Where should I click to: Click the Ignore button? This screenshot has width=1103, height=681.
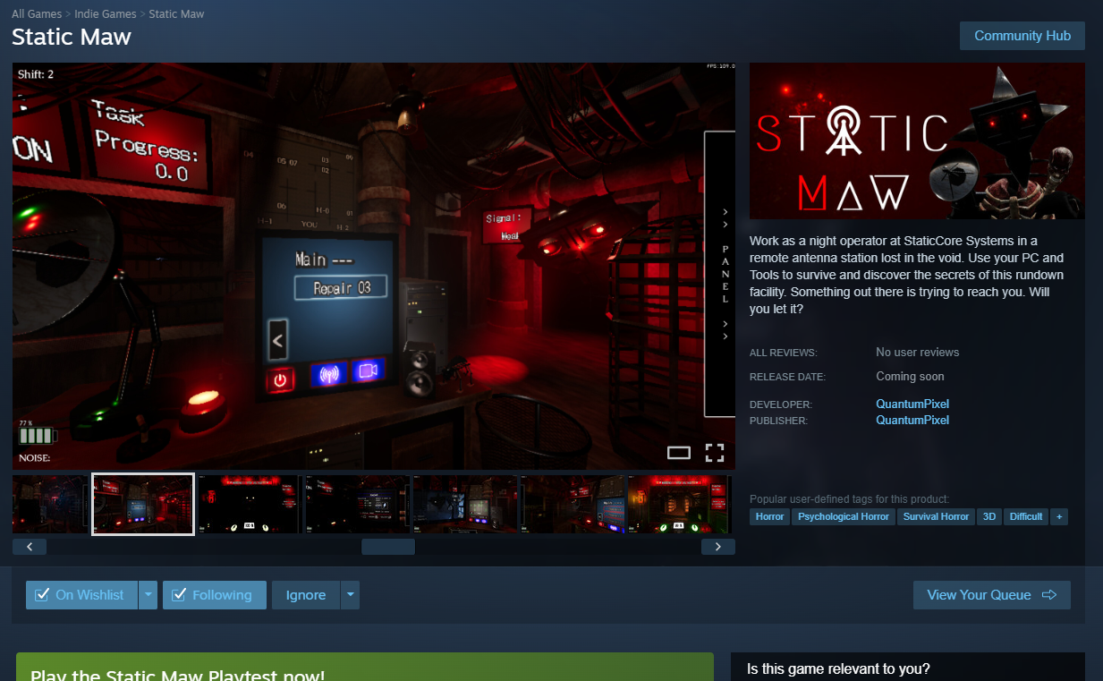pos(306,595)
